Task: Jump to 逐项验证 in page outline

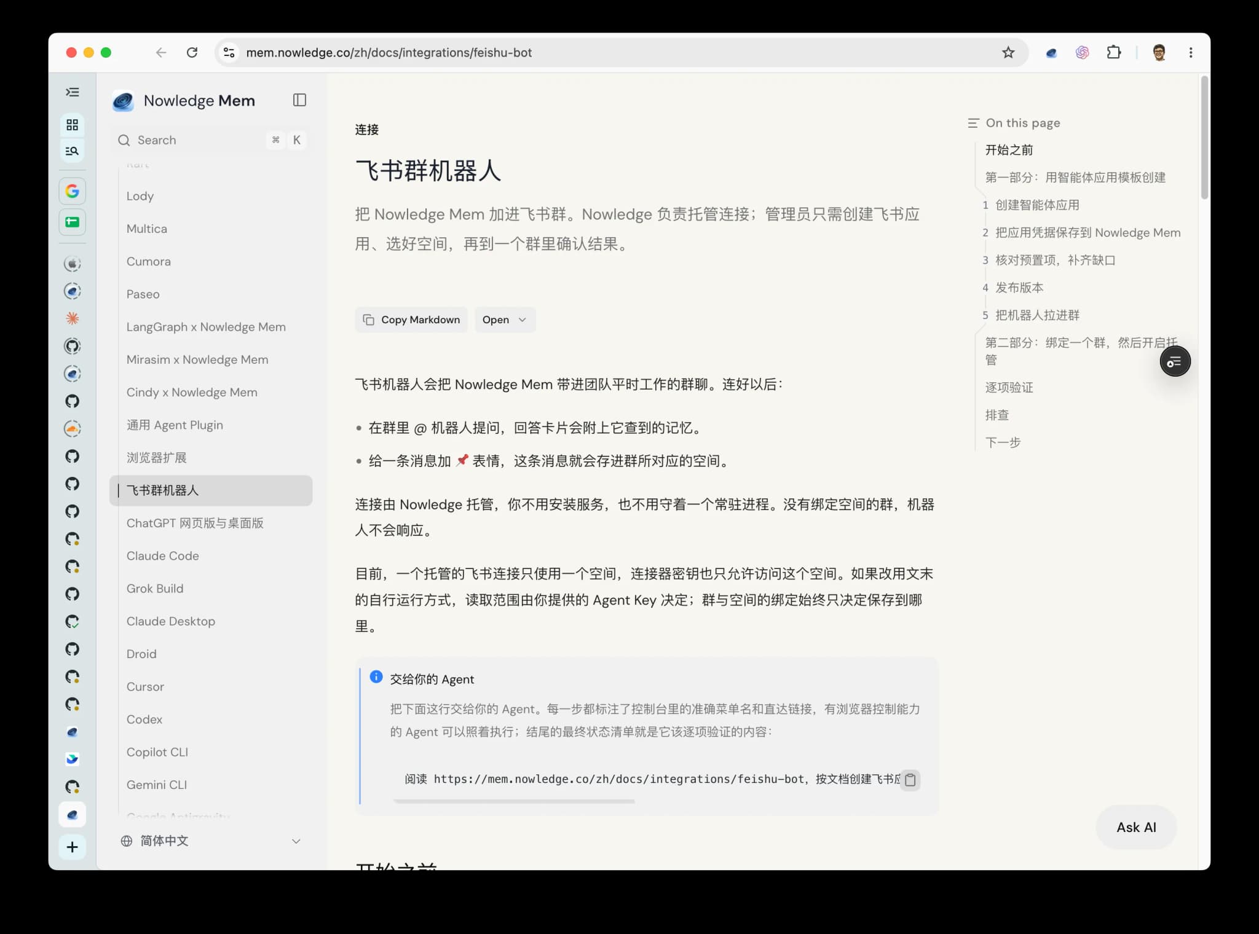Action: [x=1009, y=387]
